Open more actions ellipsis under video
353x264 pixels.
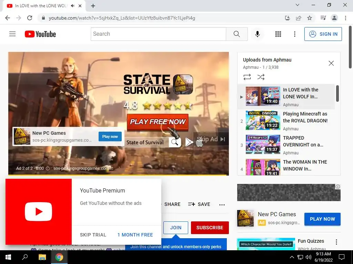[222, 205]
